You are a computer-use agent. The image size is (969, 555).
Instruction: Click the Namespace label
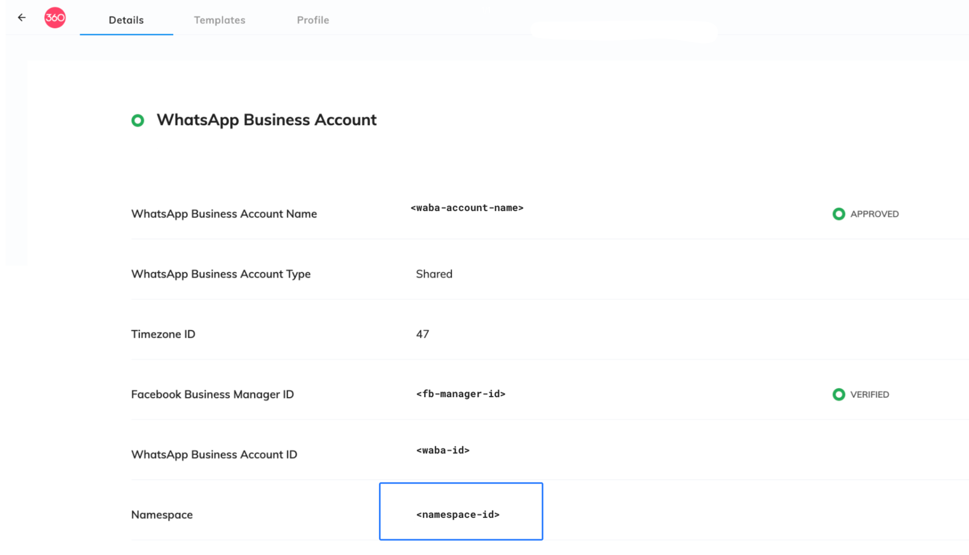162,515
